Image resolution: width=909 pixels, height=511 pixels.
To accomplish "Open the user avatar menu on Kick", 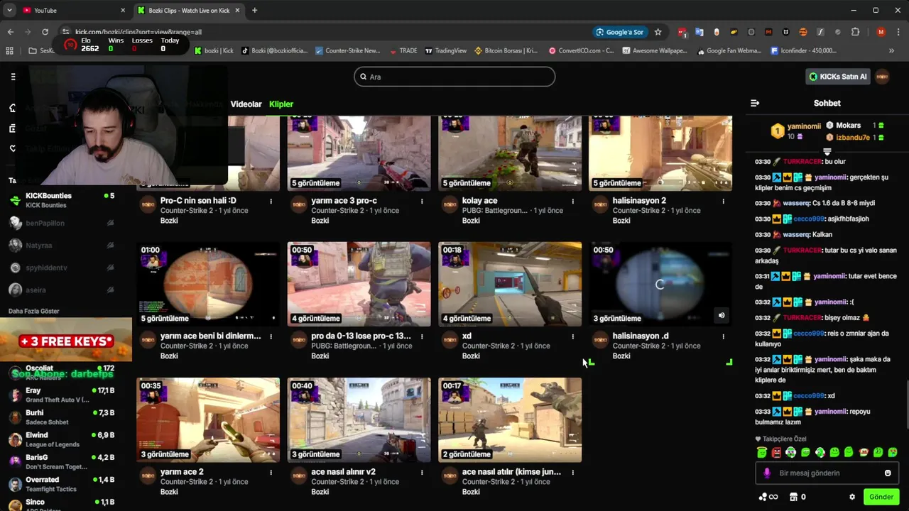I will coord(883,77).
